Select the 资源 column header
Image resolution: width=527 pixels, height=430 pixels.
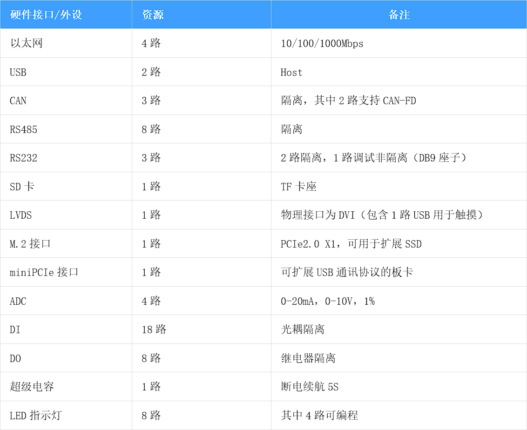pyautogui.click(x=153, y=15)
